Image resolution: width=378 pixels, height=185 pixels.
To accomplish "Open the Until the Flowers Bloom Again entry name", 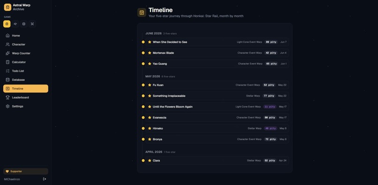I will pos(173,107).
